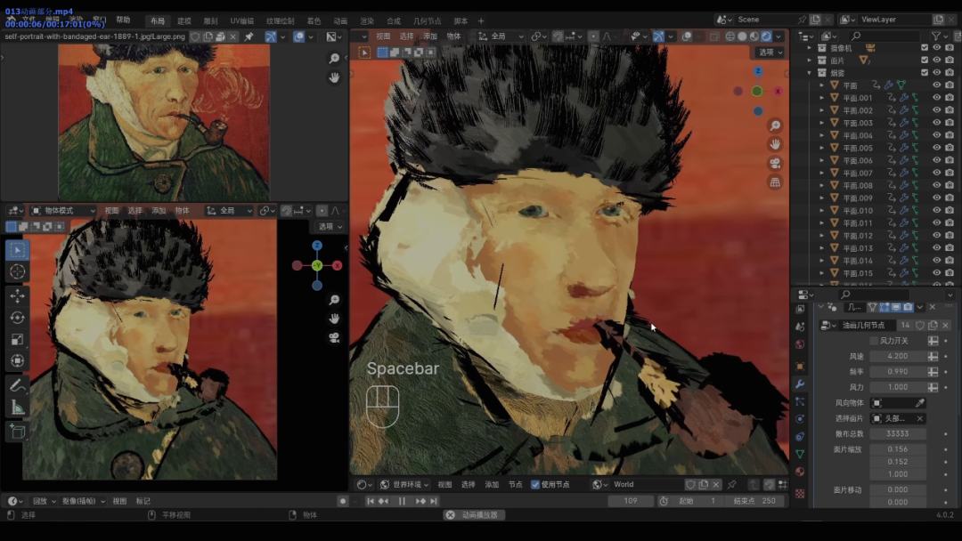Image resolution: width=962 pixels, height=541 pixels.
Task: Expand the 摄像机 collection
Action: (x=809, y=48)
